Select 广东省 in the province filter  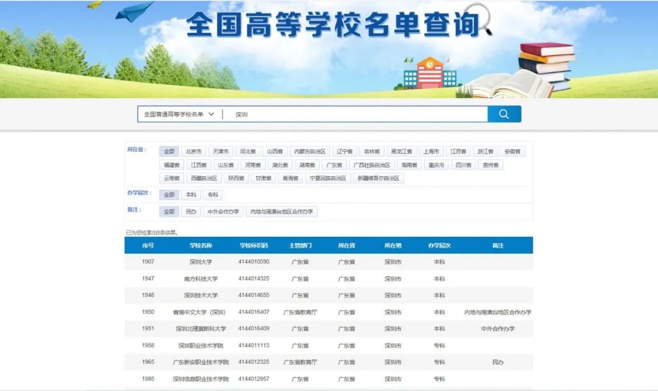coord(334,165)
